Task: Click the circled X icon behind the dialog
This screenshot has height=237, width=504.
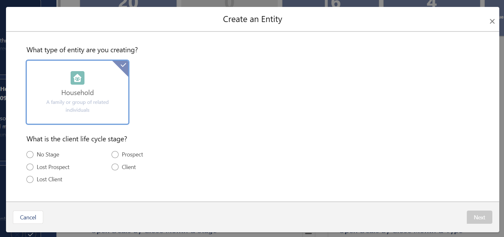Action: click(x=17, y=234)
